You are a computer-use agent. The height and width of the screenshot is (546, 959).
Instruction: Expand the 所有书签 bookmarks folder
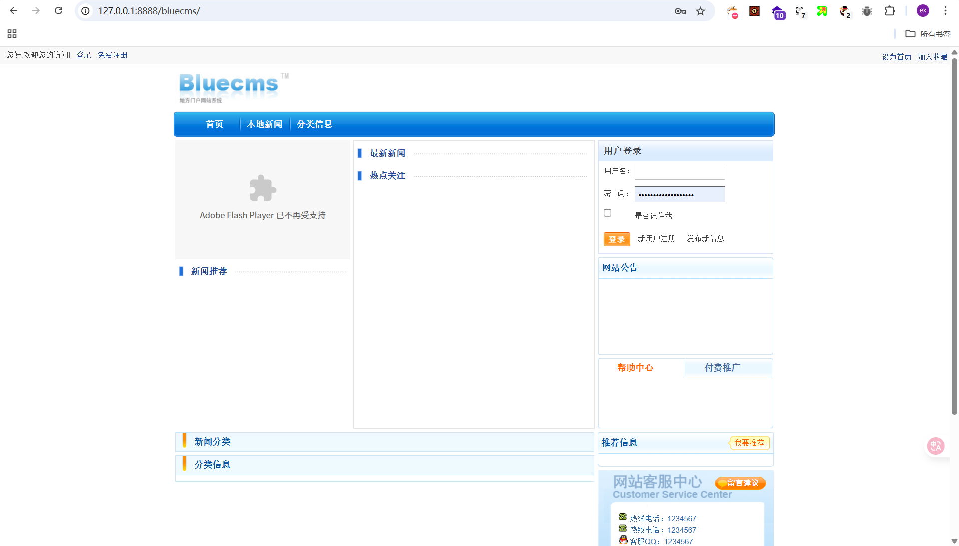tap(928, 34)
